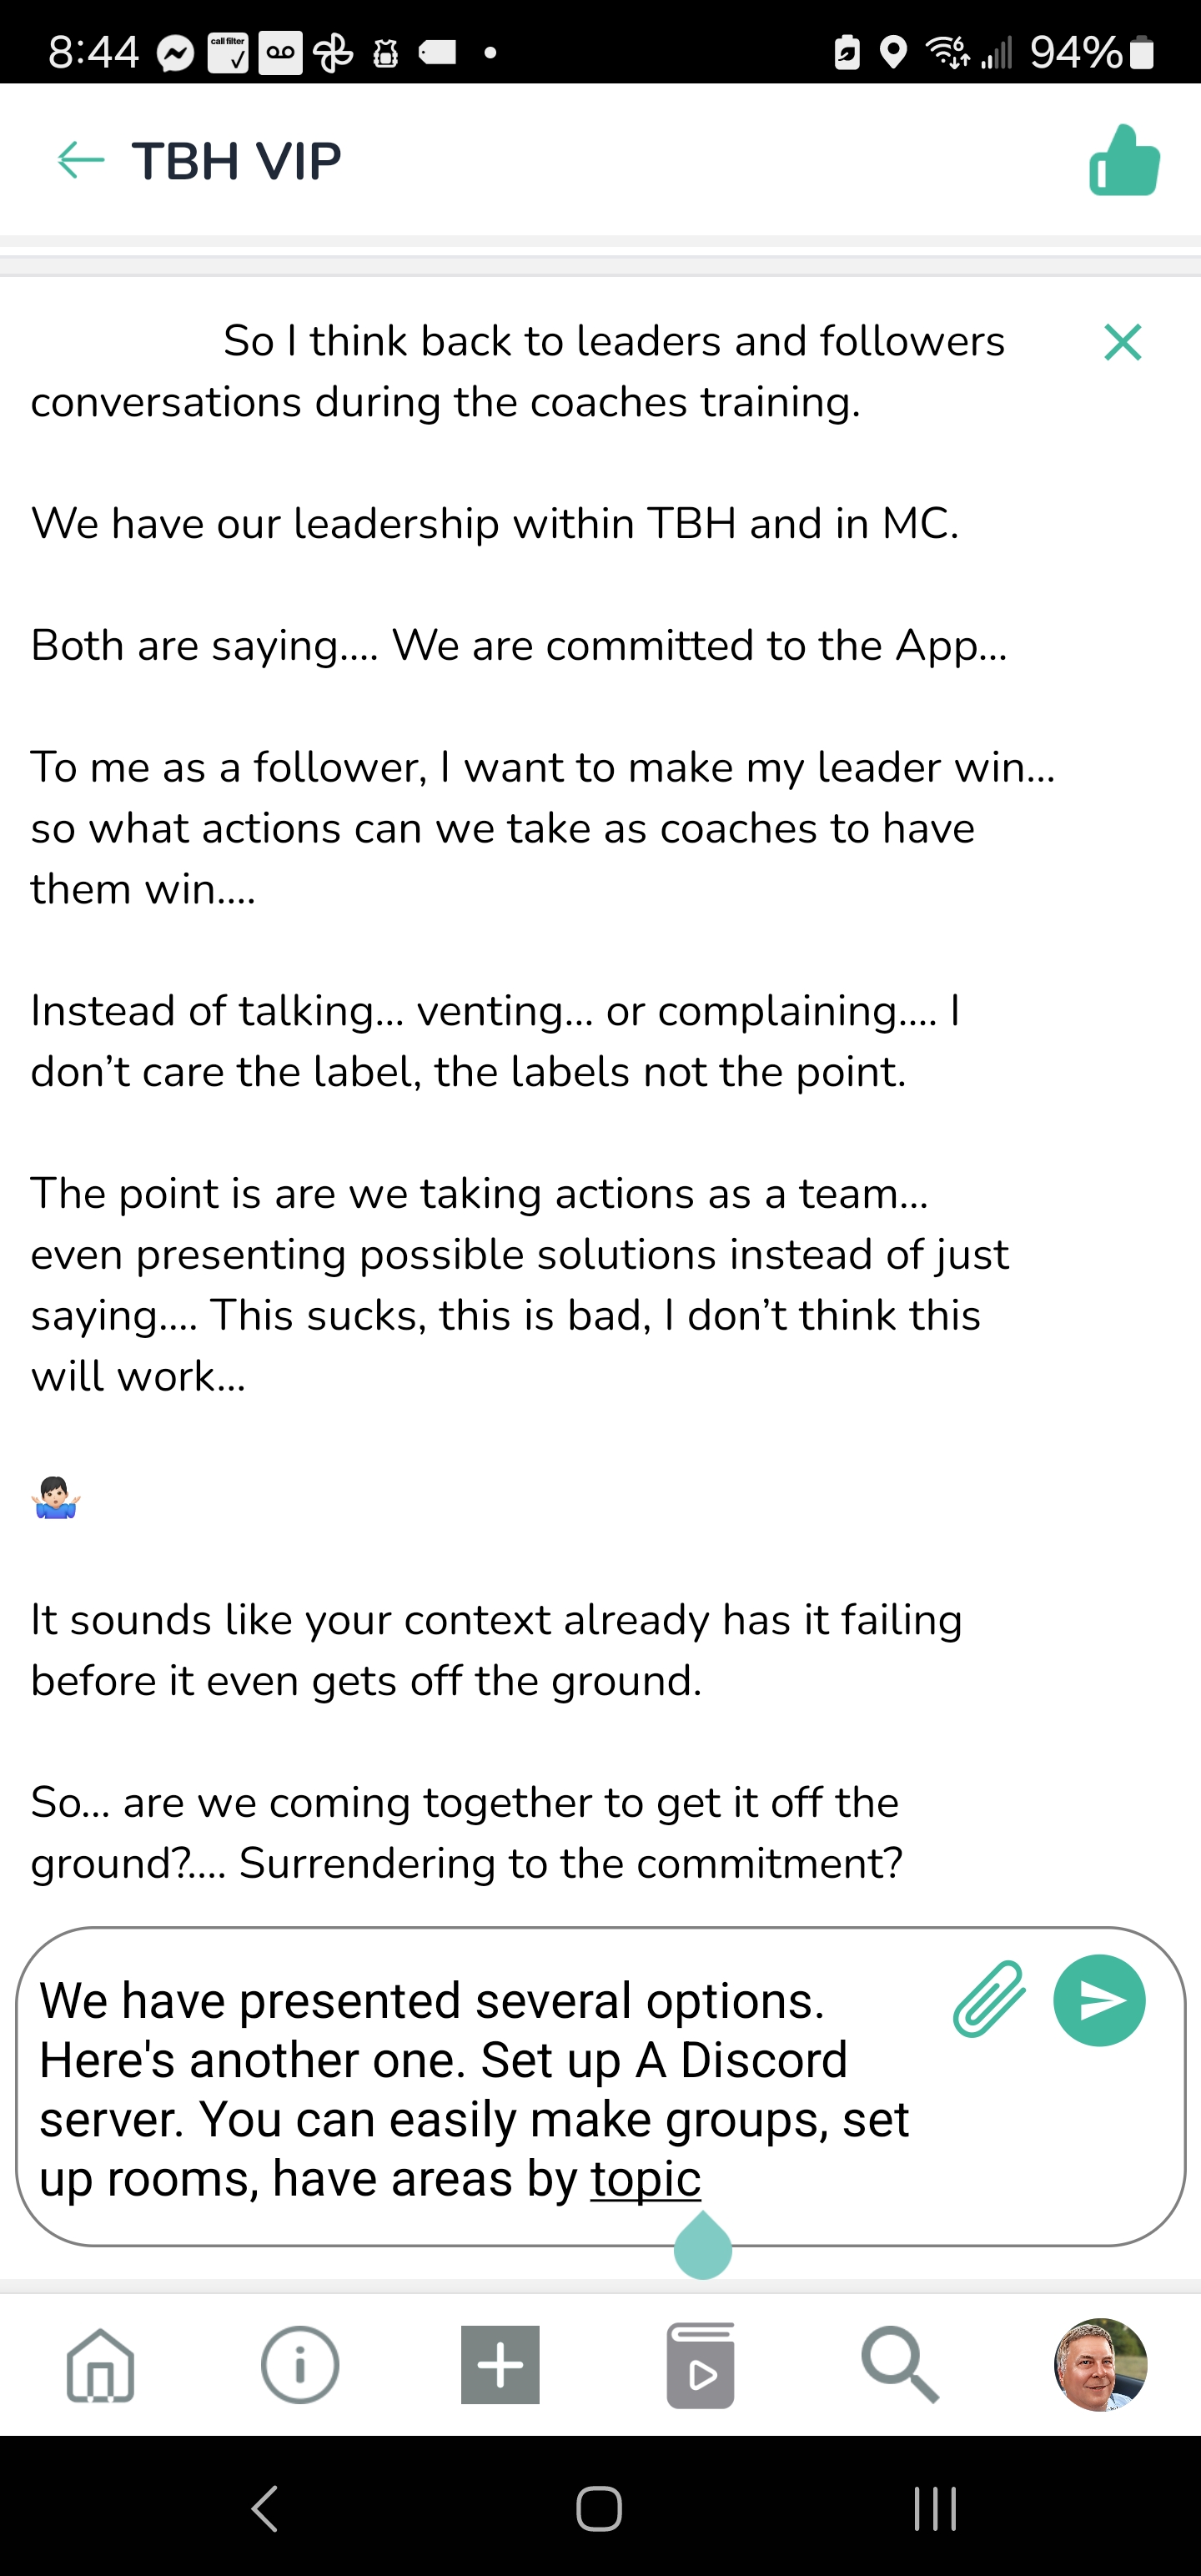Tap the search magnifier icon

tap(900, 2365)
